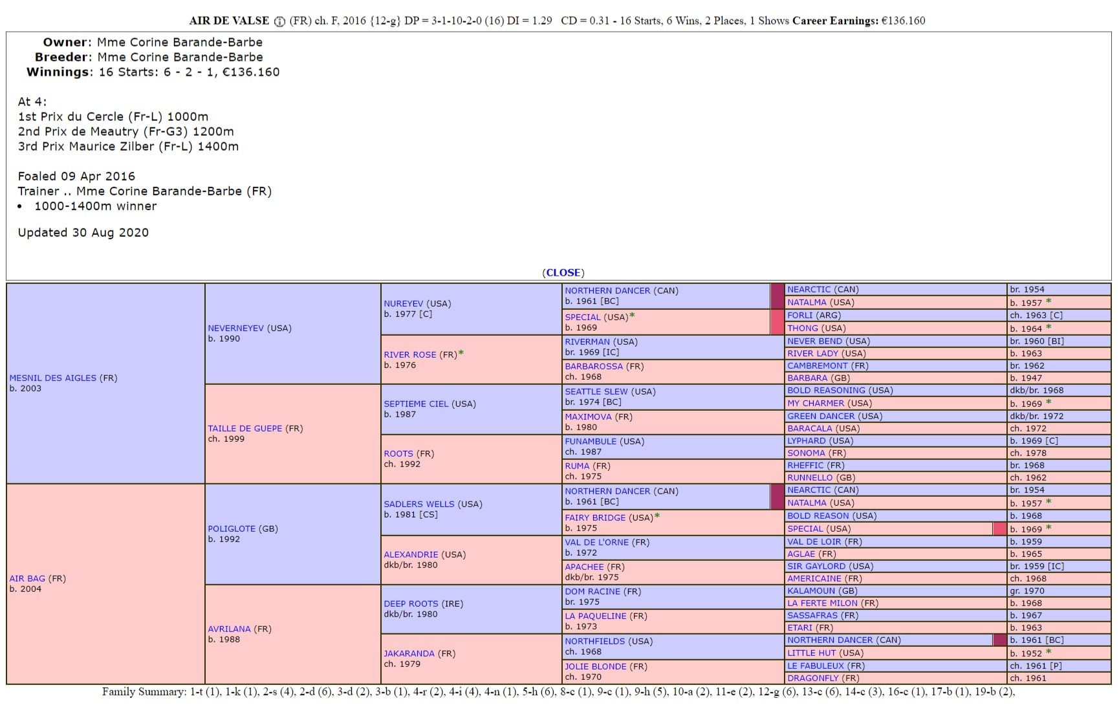
Task: Click the '1000-1400m winner' bullet text
Action: point(96,206)
